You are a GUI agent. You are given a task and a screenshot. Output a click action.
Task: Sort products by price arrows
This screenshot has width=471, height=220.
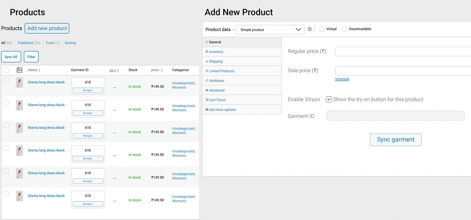point(162,70)
